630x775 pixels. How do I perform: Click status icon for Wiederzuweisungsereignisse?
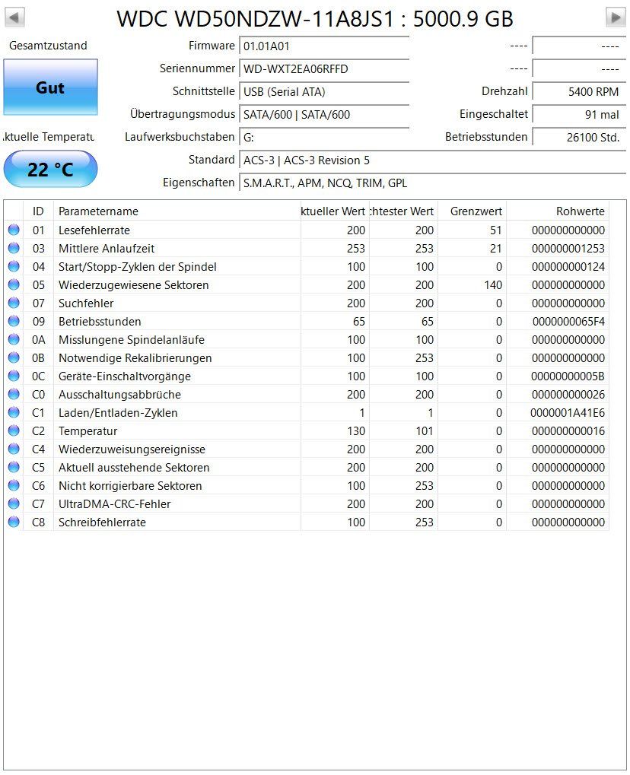pyautogui.click(x=14, y=449)
